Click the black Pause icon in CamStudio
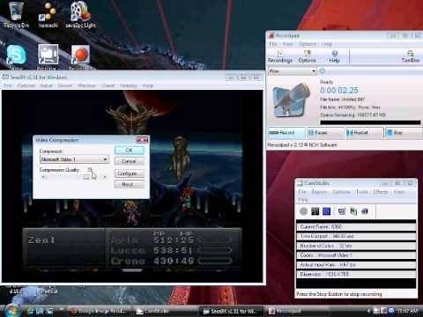Image resolution: width=423 pixels, height=317 pixels. (315, 211)
